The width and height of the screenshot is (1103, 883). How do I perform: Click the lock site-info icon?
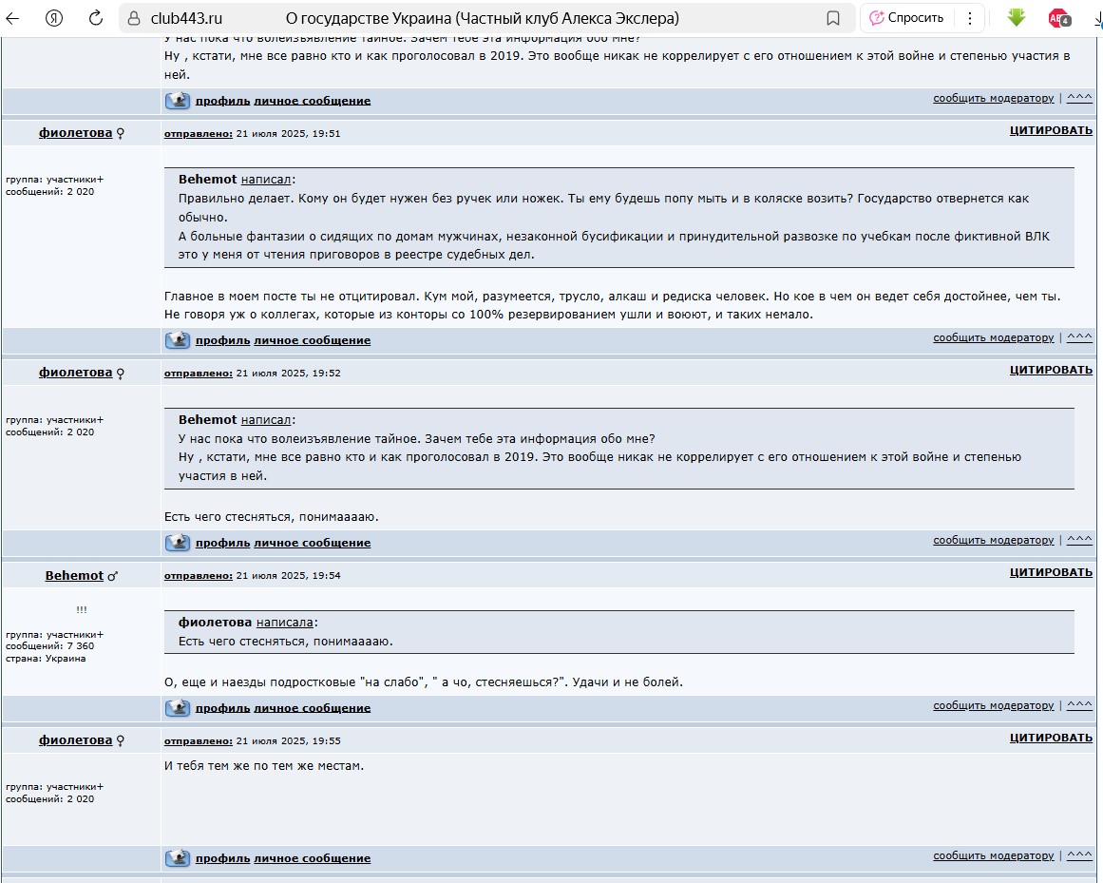[134, 18]
